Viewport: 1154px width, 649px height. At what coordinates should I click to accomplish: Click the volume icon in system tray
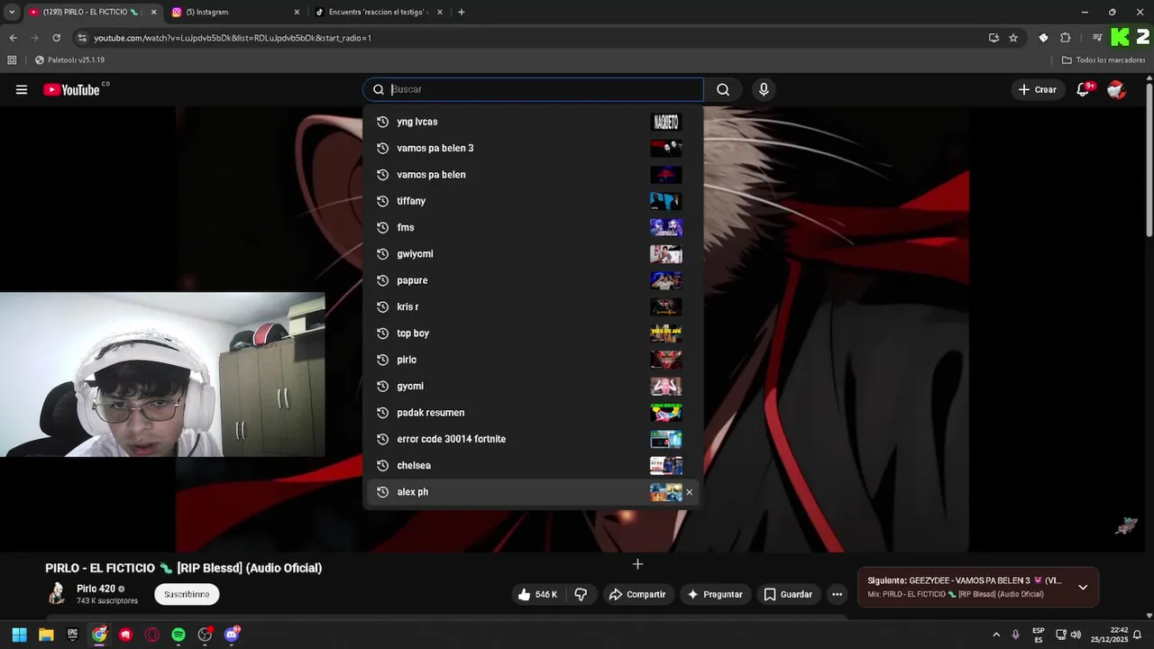(1076, 635)
